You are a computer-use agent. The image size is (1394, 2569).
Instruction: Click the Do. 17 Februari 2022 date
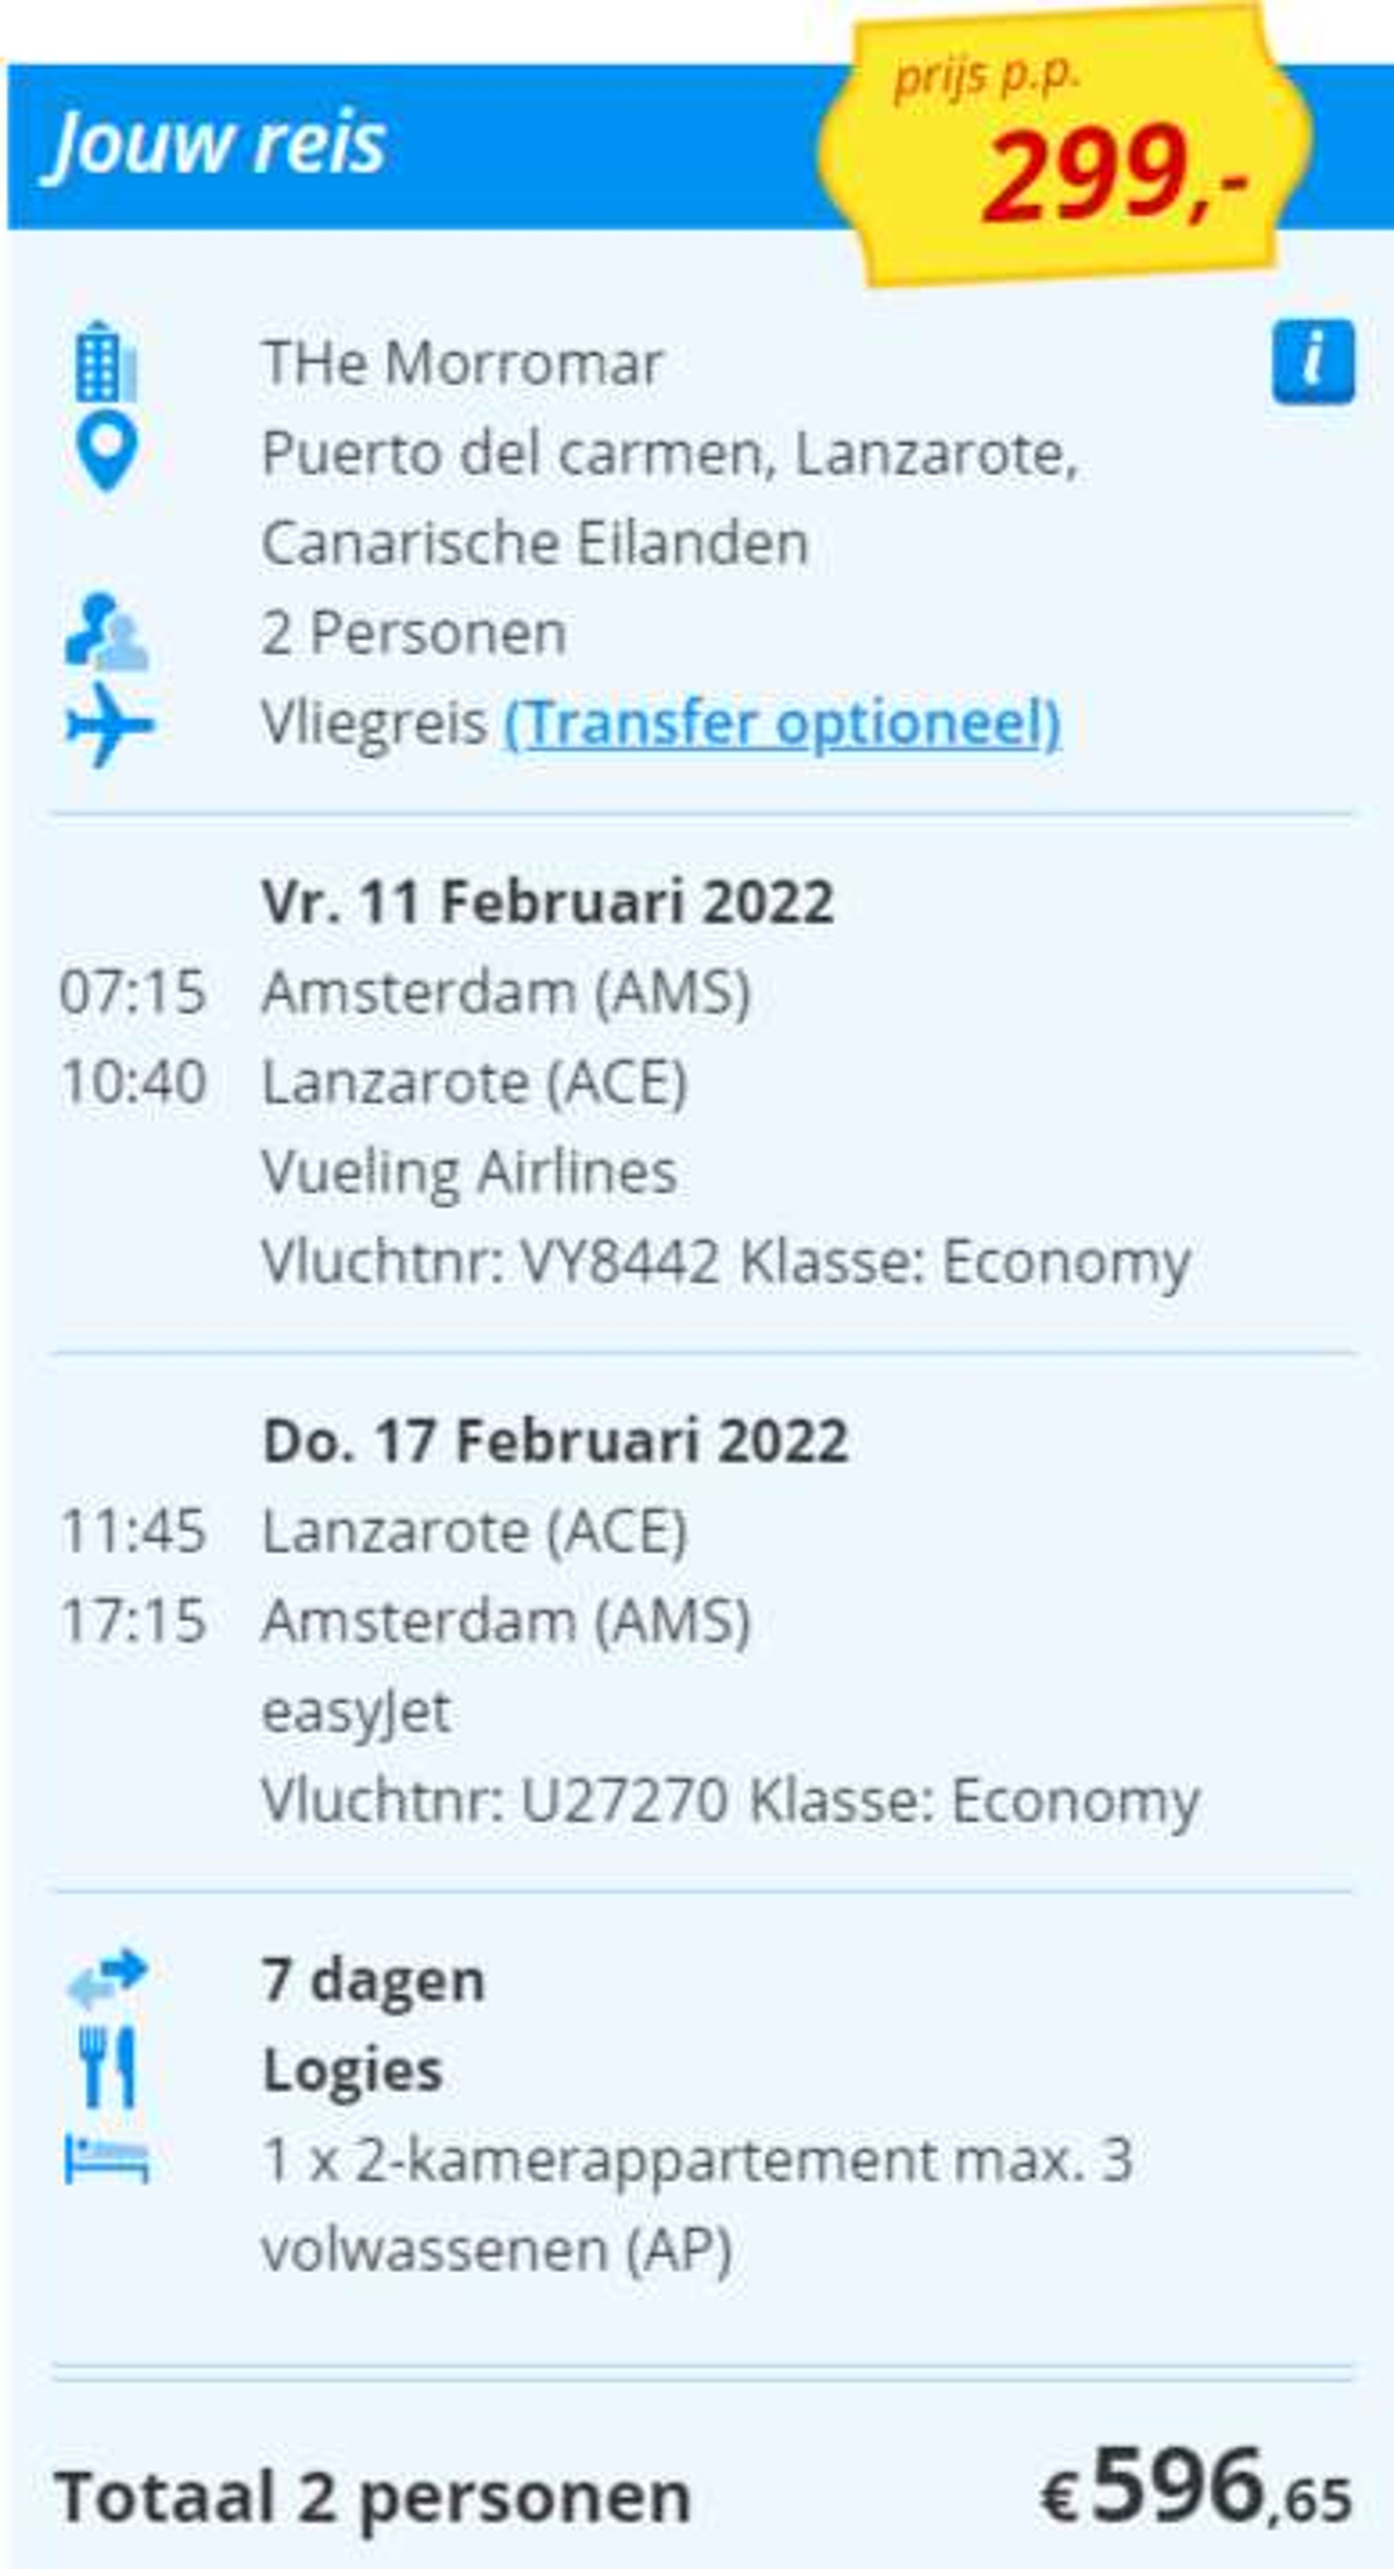pos(555,1440)
